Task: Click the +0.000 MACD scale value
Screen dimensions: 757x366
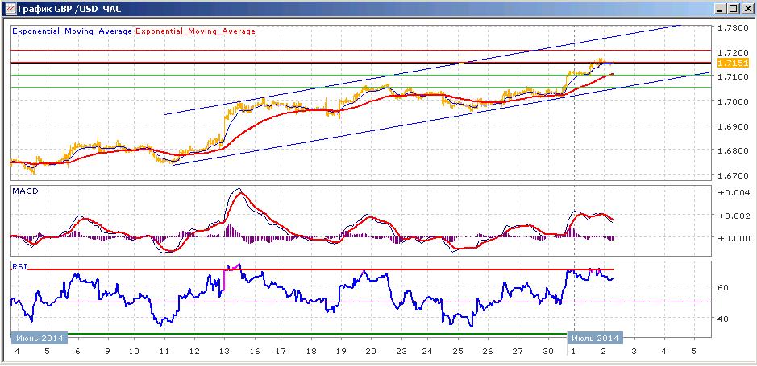Action: pos(733,238)
